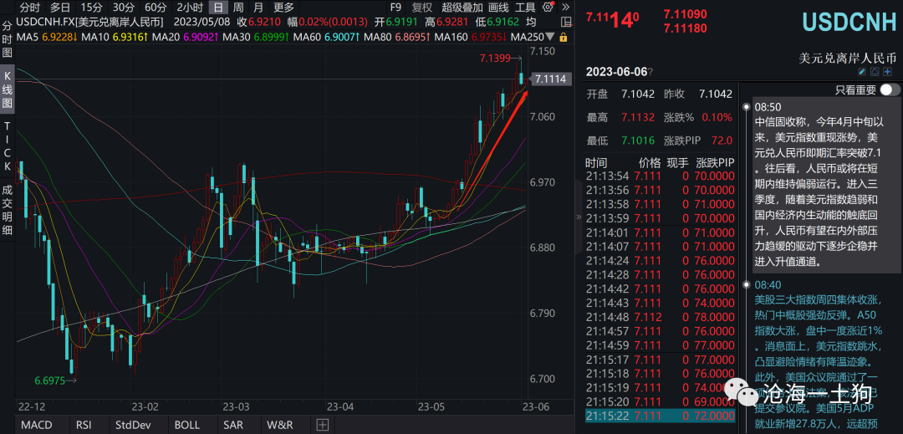Image resolution: width=903 pixels, height=434 pixels.
Task: Open the 工具 tools menu
Action: [524, 8]
